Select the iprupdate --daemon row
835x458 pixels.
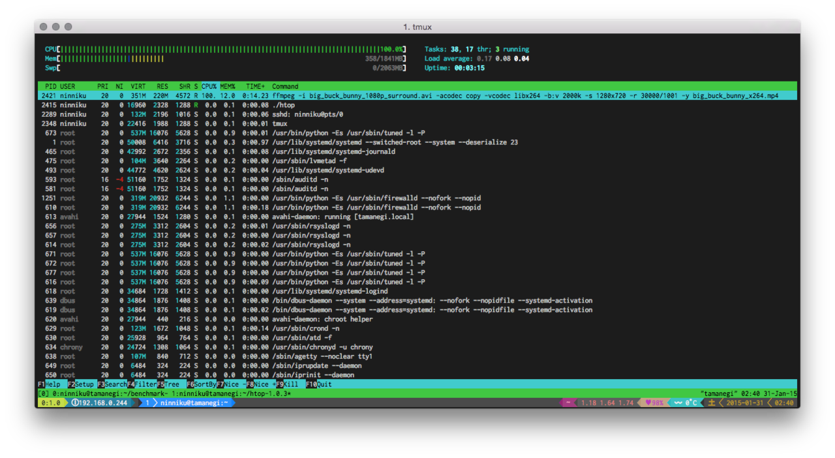(417, 366)
